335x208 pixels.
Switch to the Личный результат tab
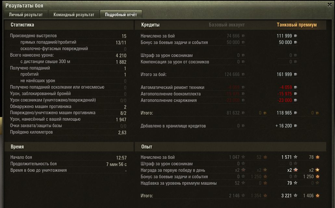click(x=26, y=15)
